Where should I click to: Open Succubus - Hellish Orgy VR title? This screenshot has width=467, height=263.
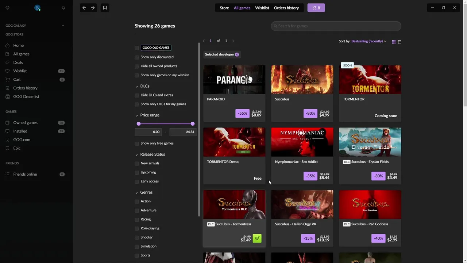click(296, 224)
